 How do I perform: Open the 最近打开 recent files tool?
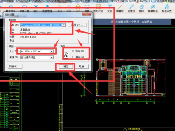click(11, 8)
